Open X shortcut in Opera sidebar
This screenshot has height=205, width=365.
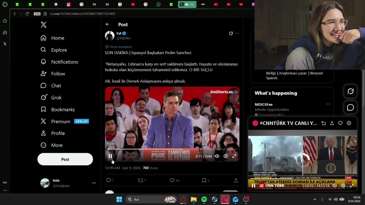pyautogui.click(x=5, y=44)
